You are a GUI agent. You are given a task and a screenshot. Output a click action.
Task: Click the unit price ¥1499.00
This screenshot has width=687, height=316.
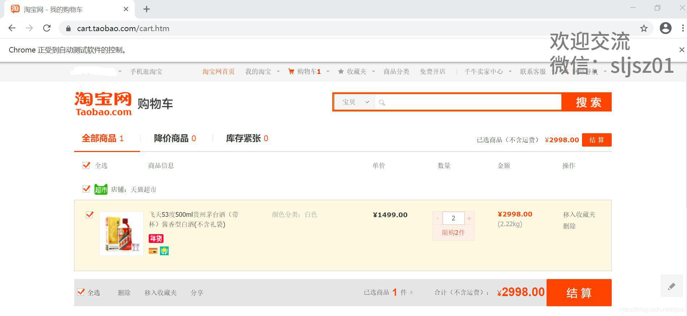click(x=390, y=215)
